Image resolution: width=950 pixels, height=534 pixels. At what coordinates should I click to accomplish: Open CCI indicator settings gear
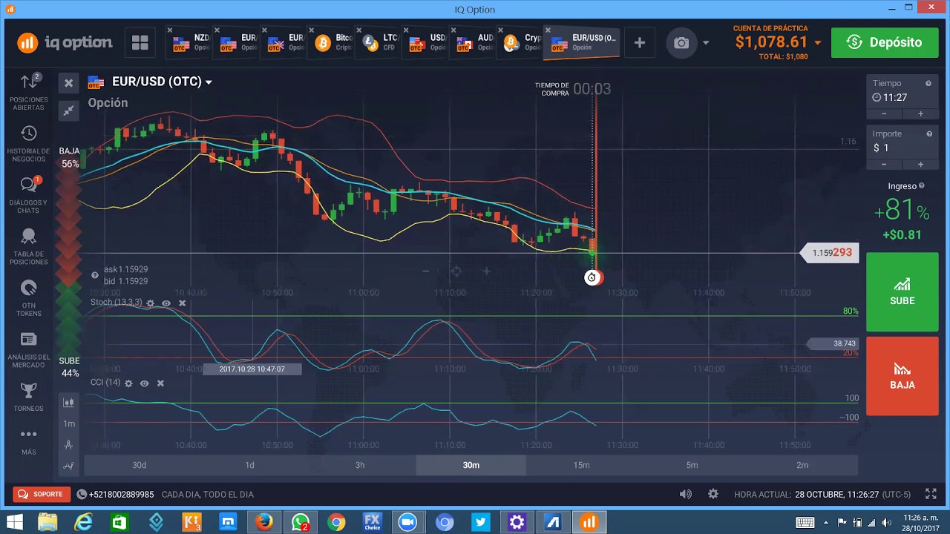(x=128, y=383)
